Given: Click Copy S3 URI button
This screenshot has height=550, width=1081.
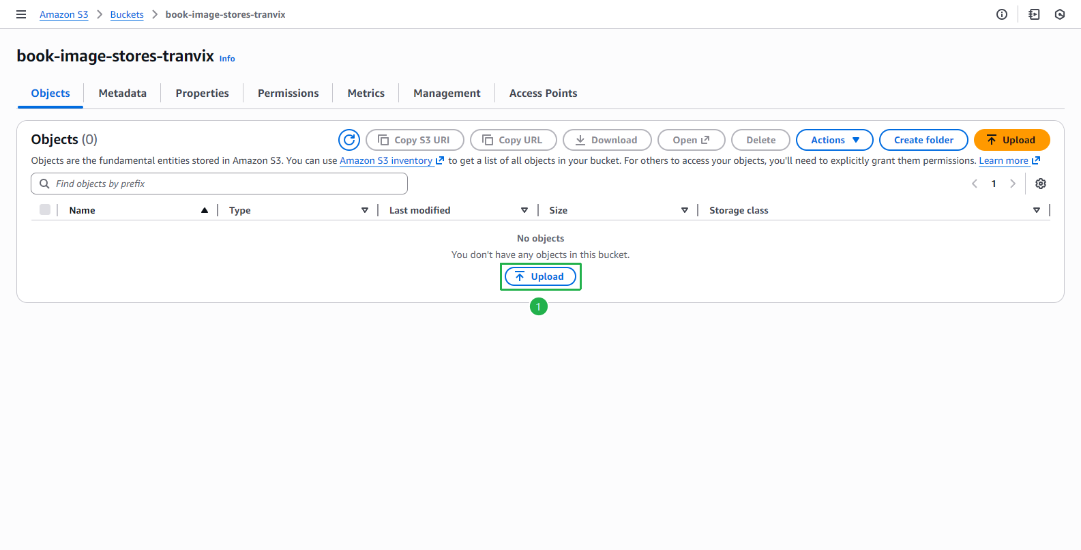Looking at the screenshot, I should (x=415, y=140).
